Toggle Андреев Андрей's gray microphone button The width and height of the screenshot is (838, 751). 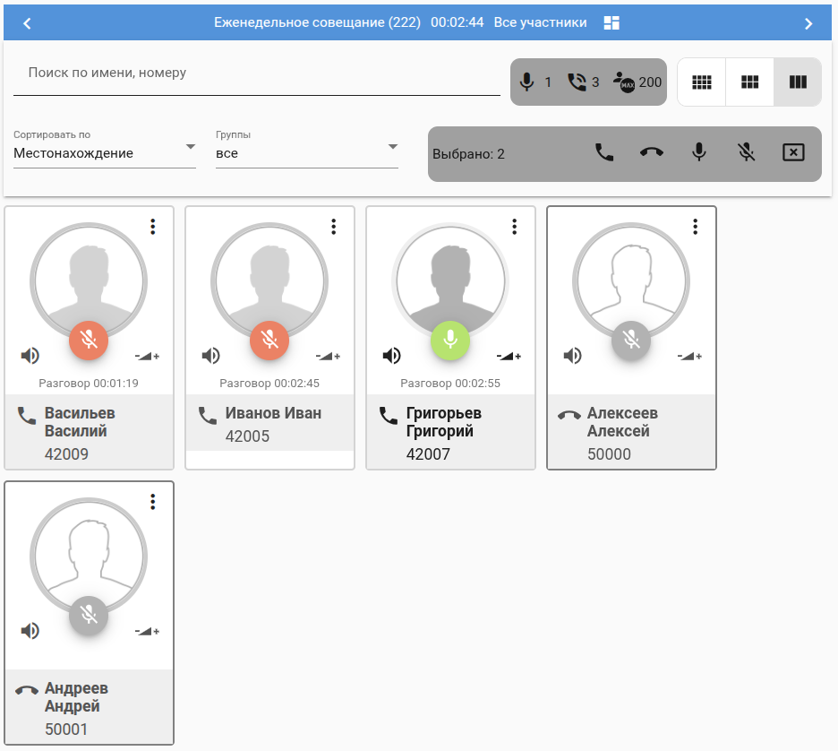click(x=89, y=615)
